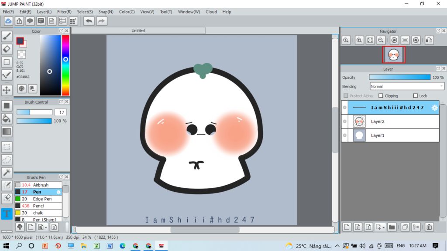Click the export/share toolbar icon
Viewport: 447px width, 251px height.
pyautogui.click(x=19, y=21)
